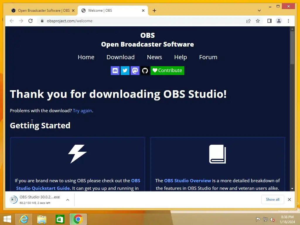Screen dimensions: 300x225
Task: View site security lock info
Action: [42, 21]
